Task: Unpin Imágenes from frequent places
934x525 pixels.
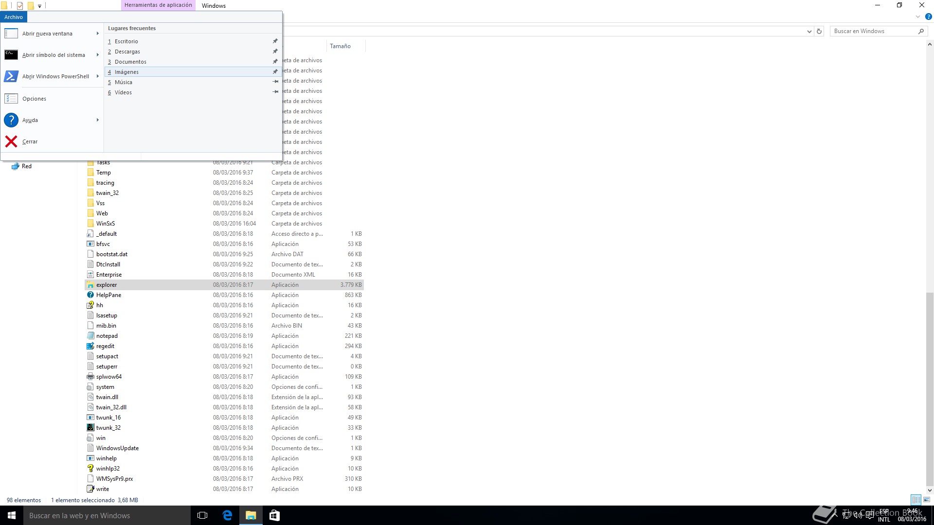Action: [275, 72]
